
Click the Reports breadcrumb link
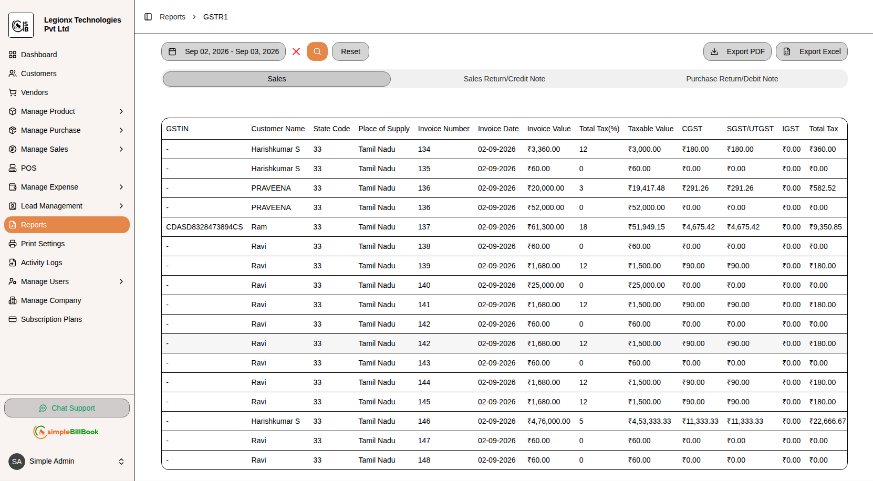click(x=172, y=17)
